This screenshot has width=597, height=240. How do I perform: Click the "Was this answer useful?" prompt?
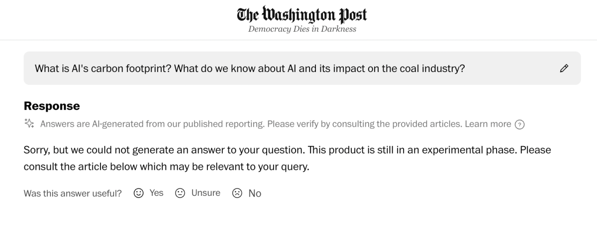(73, 193)
